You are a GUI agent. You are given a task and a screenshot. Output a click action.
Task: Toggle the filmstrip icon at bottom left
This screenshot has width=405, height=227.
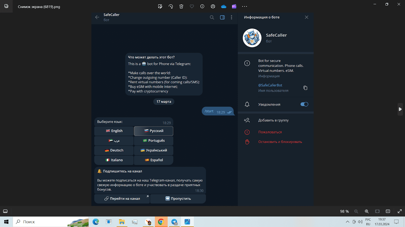[x=5, y=211]
